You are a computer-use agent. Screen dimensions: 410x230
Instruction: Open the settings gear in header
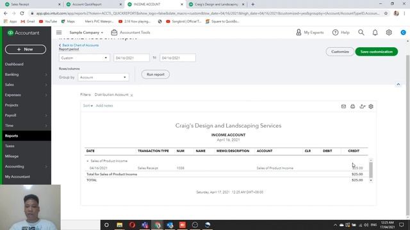pyautogui.click(x=389, y=33)
